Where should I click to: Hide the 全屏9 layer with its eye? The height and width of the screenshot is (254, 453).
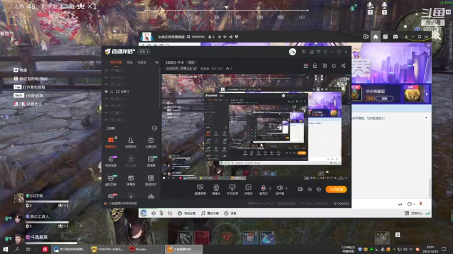coord(106,91)
